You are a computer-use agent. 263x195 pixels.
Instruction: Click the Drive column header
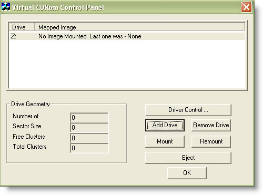tap(22, 27)
